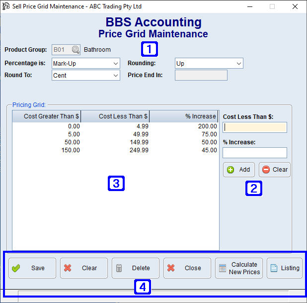This screenshot has width=307, height=303.
Task: Click the Product Group search magnifier icon
Action: (x=76, y=50)
